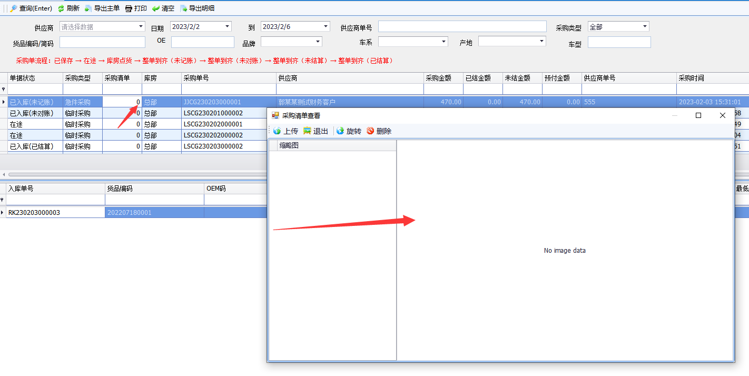Click the 旋转 rotate icon in dialog

(x=340, y=131)
